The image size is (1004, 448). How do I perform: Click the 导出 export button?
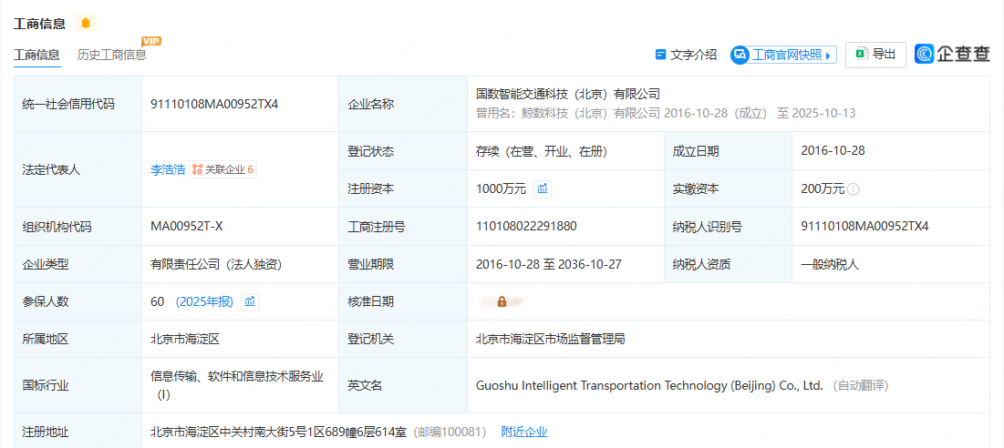pyautogui.click(x=875, y=55)
